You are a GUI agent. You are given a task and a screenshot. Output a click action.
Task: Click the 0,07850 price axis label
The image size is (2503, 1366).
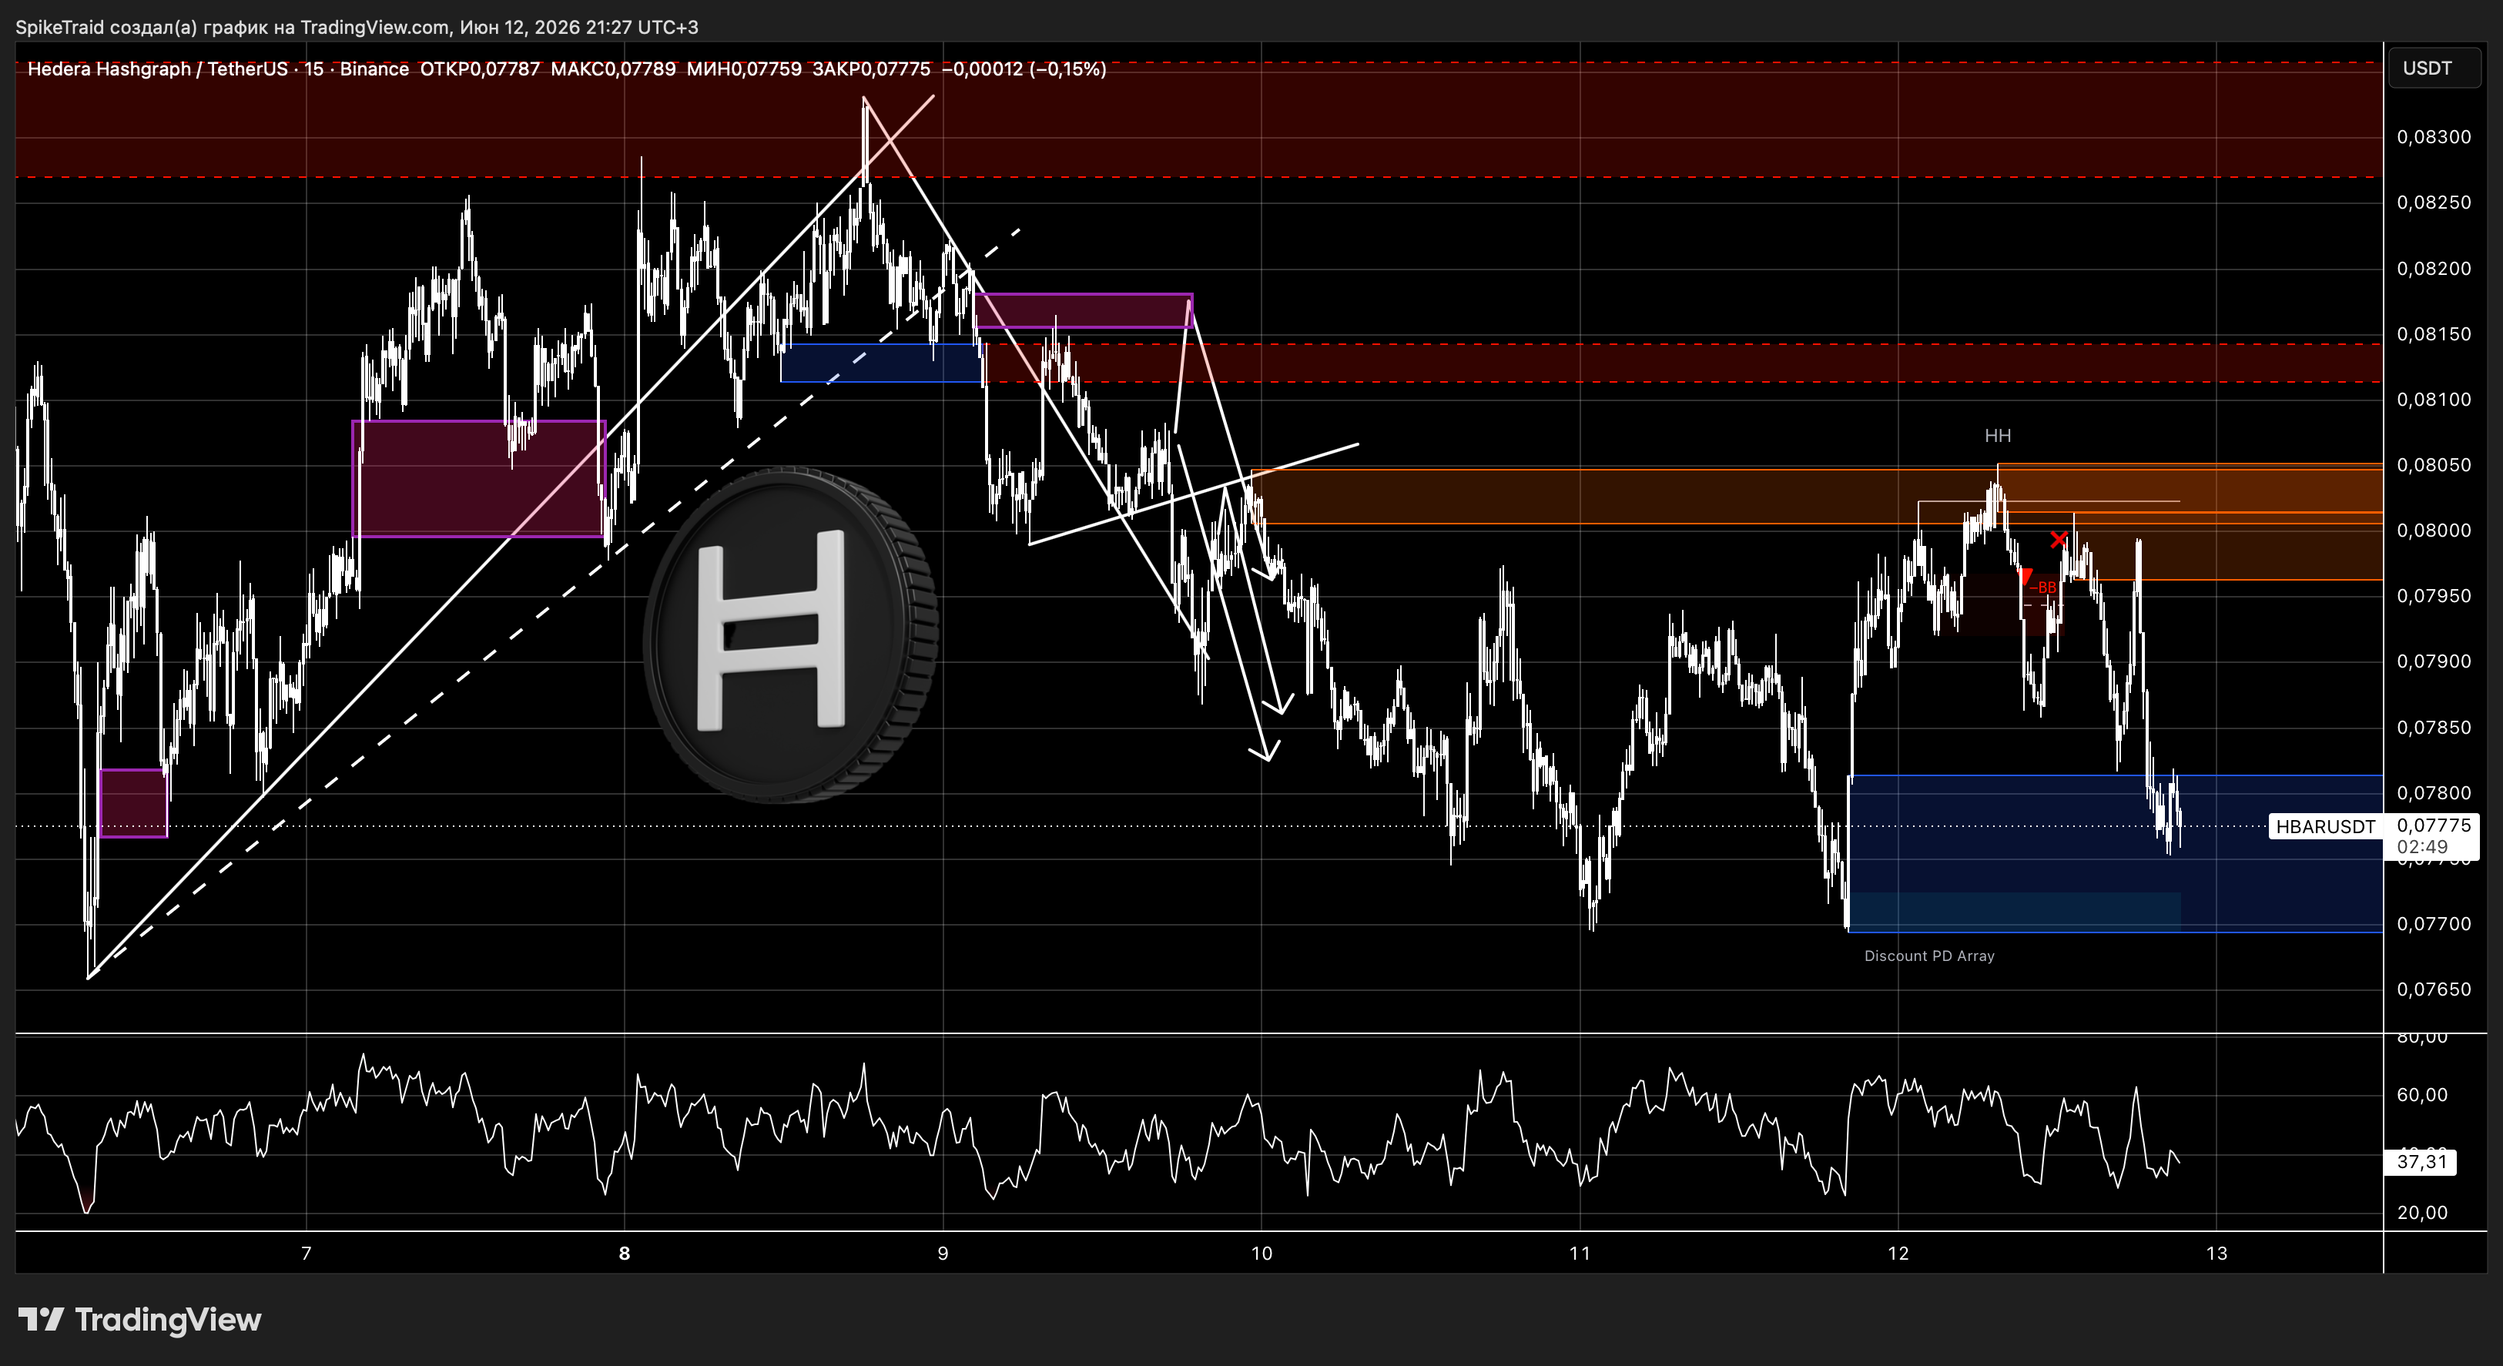(2433, 728)
